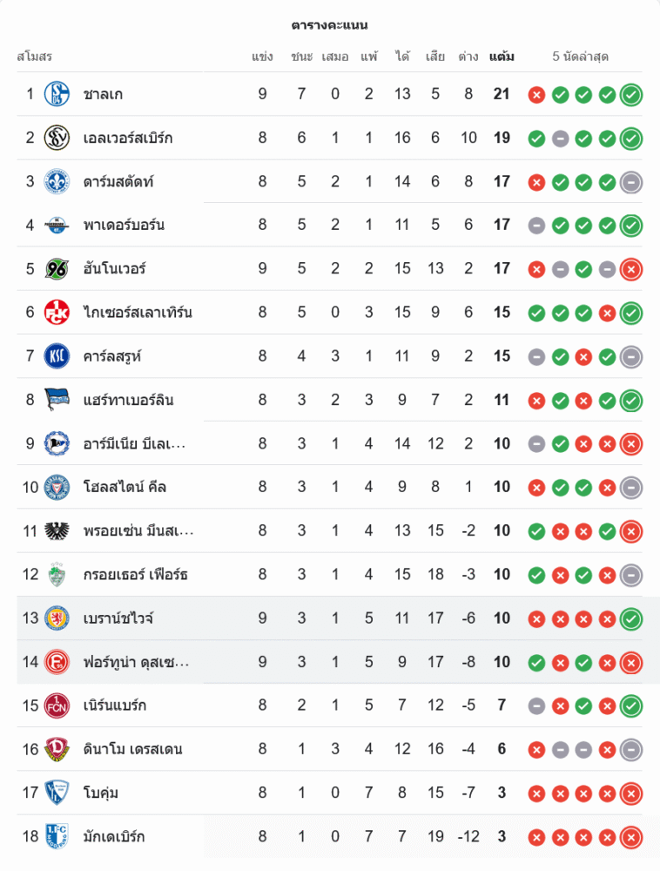
Task: Click Schalke's most recent win result circle
Action: (631, 94)
